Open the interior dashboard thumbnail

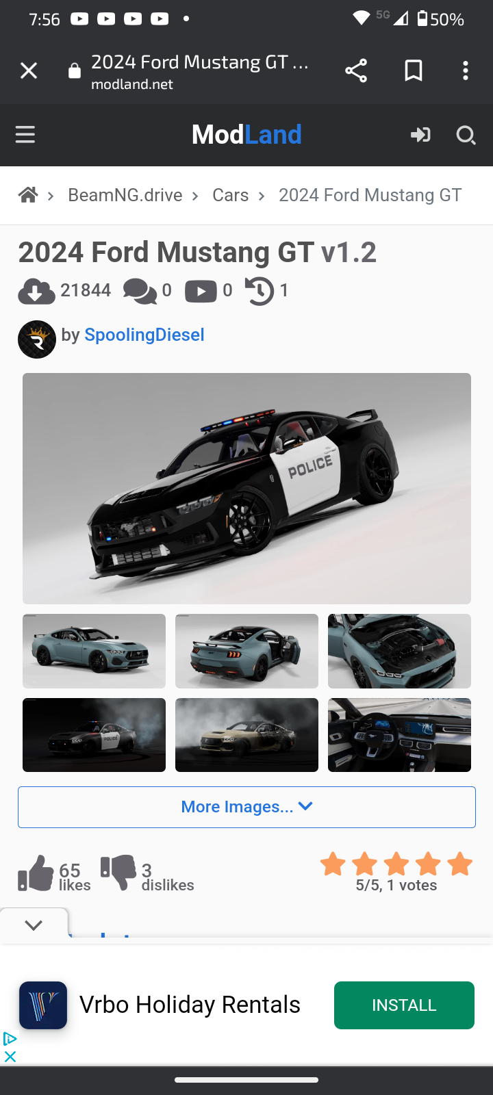[x=399, y=735]
